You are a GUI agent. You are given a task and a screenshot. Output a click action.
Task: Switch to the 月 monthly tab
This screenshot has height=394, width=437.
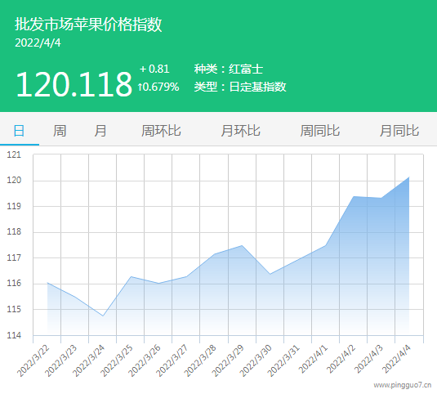(100, 131)
